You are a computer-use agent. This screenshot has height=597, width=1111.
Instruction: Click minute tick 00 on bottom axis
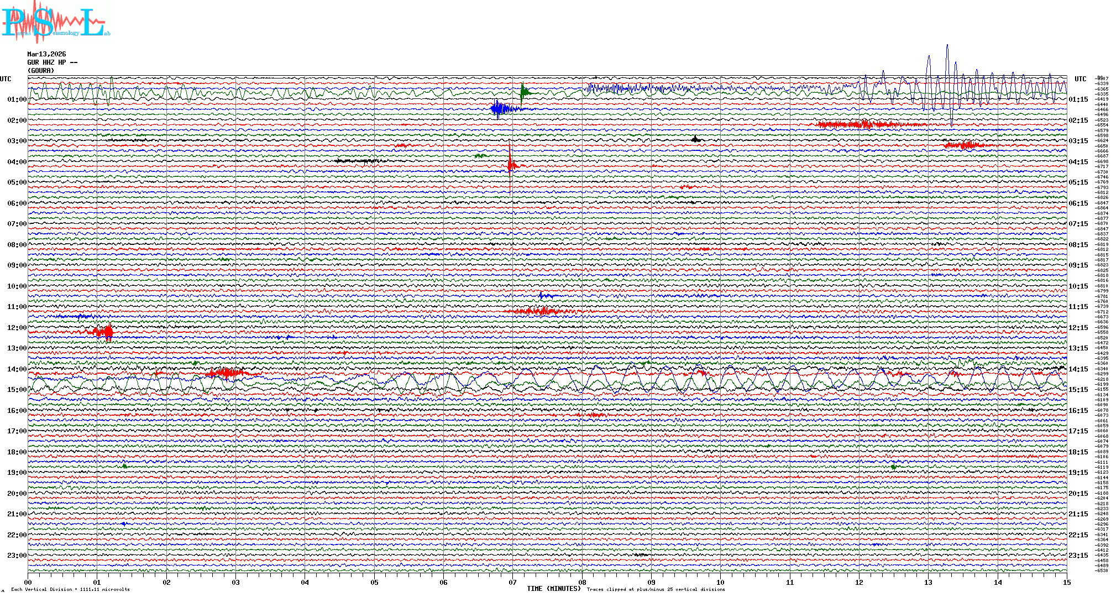click(28, 582)
